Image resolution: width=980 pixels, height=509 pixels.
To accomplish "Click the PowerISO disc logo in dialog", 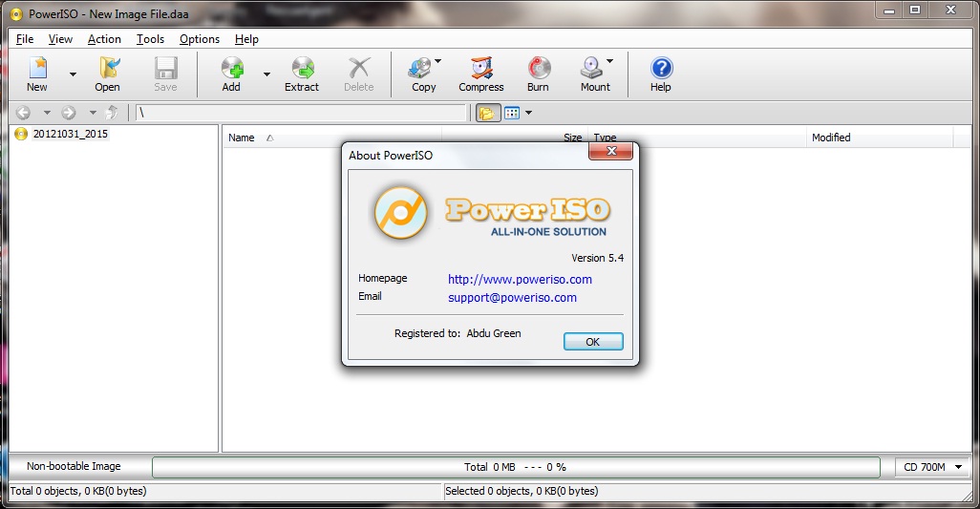I will pyautogui.click(x=400, y=213).
